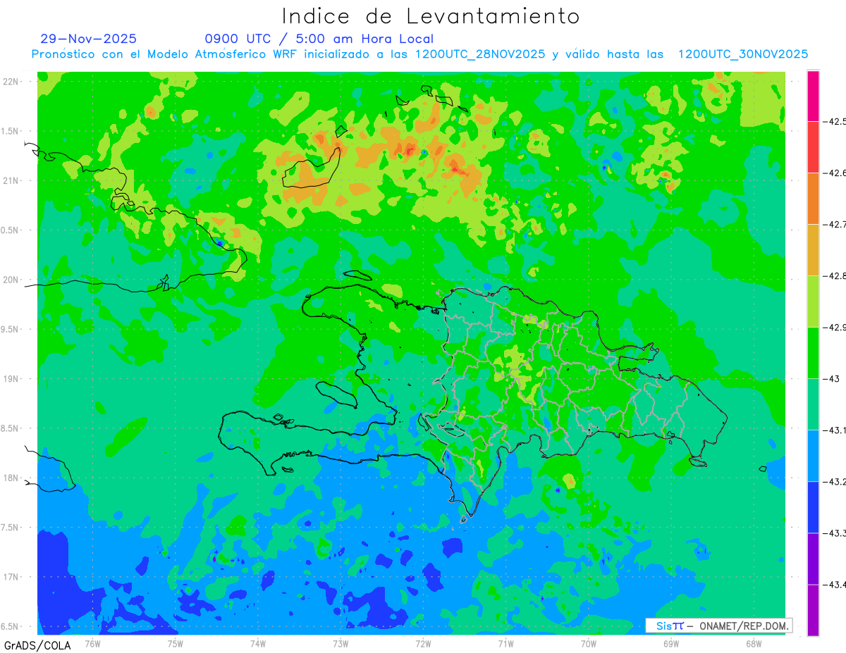Select the light blue swatch between -43.1 and -43.2
This screenshot has width=846, height=653.
pyautogui.click(x=813, y=456)
